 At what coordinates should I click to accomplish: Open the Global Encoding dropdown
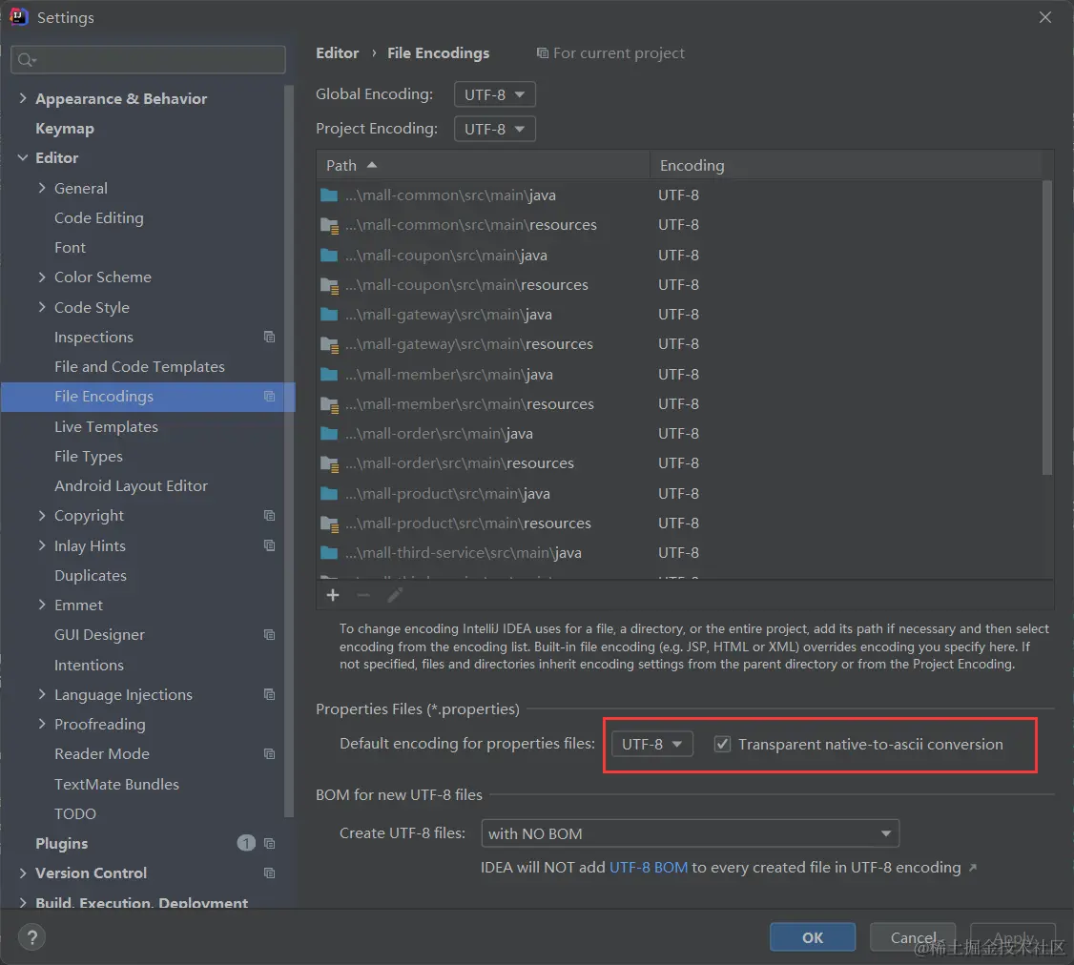click(494, 94)
